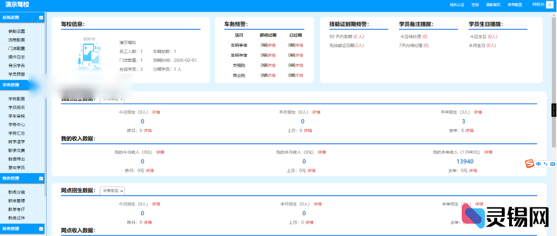This screenshot has width=557, height=236.
Task: Open 学务汇总 in the sidebar
Action: coord(17,133)
